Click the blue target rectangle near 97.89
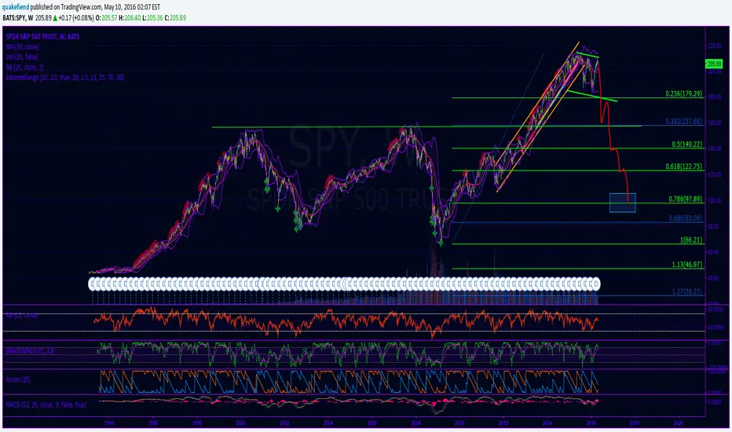 point(622,203)
